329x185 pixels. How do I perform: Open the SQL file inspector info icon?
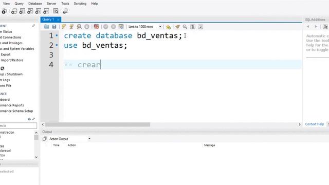point(4,11)
